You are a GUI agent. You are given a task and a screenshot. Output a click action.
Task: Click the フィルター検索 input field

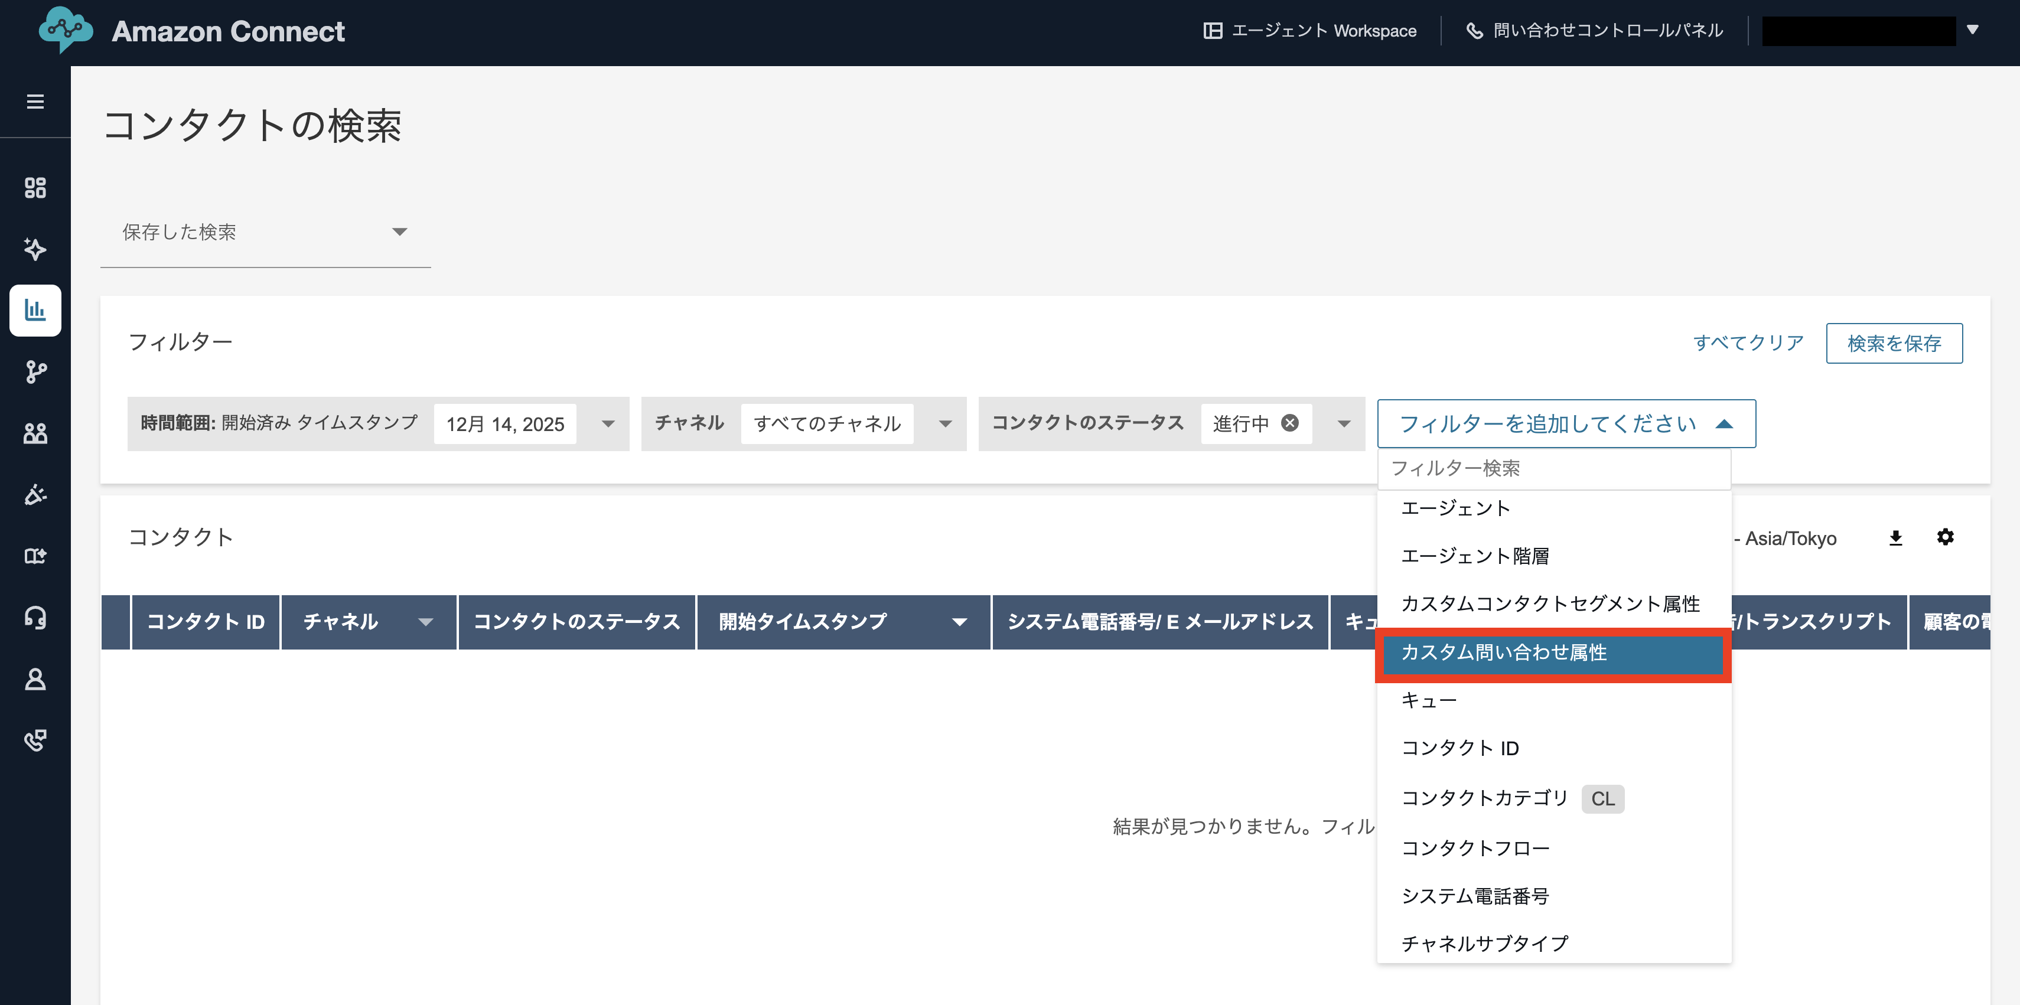(x=1553, y=469)
